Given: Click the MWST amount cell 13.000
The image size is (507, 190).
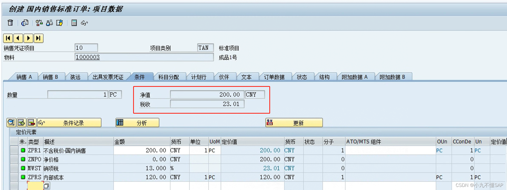Looking at the screenshot, I should pyautogui.click(x=142, y=168).
